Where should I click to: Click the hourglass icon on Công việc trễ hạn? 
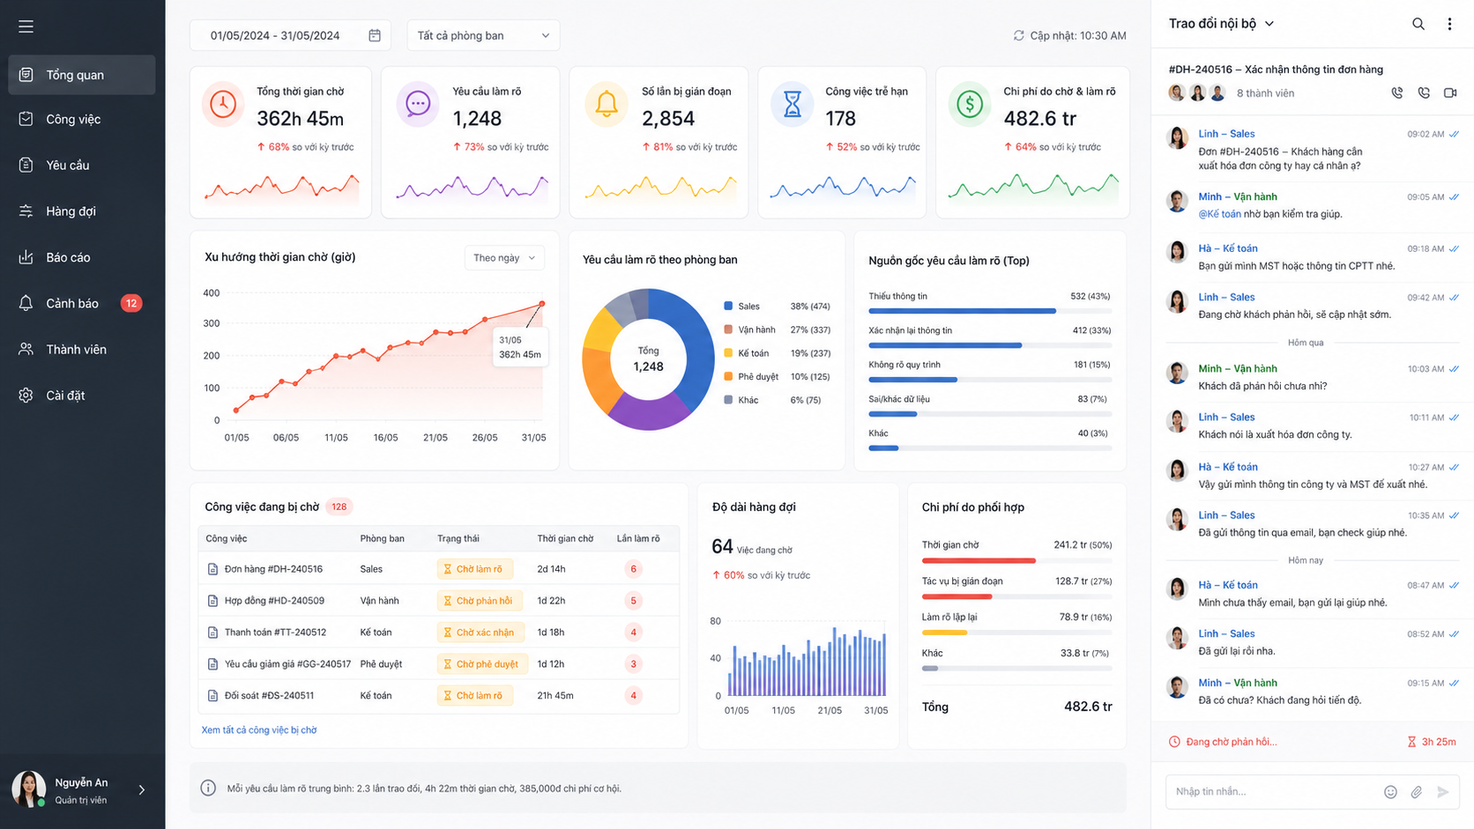[x=793, y=104]
